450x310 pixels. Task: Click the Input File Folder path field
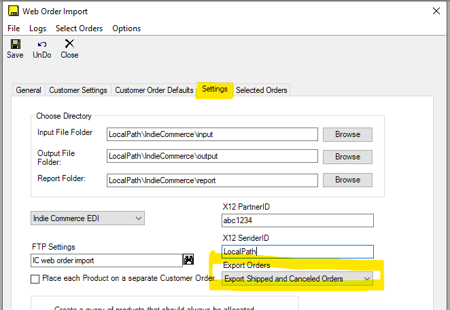click(212, 134)
